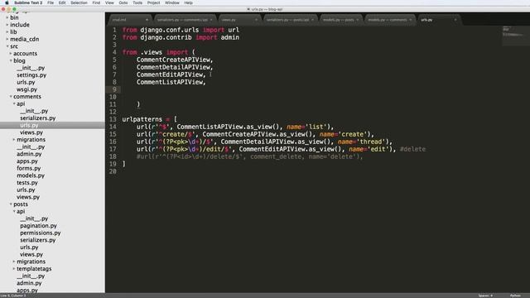Close the models.py posts tab

tap(357, 20)
